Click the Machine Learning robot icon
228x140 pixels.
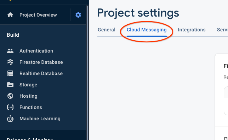(10, 118)
